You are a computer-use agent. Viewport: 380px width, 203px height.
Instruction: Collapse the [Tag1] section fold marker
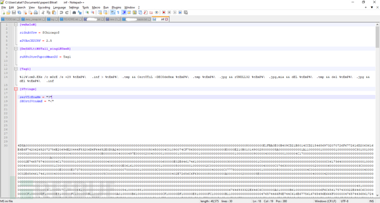pyautogui.click(x=16, y=69)
